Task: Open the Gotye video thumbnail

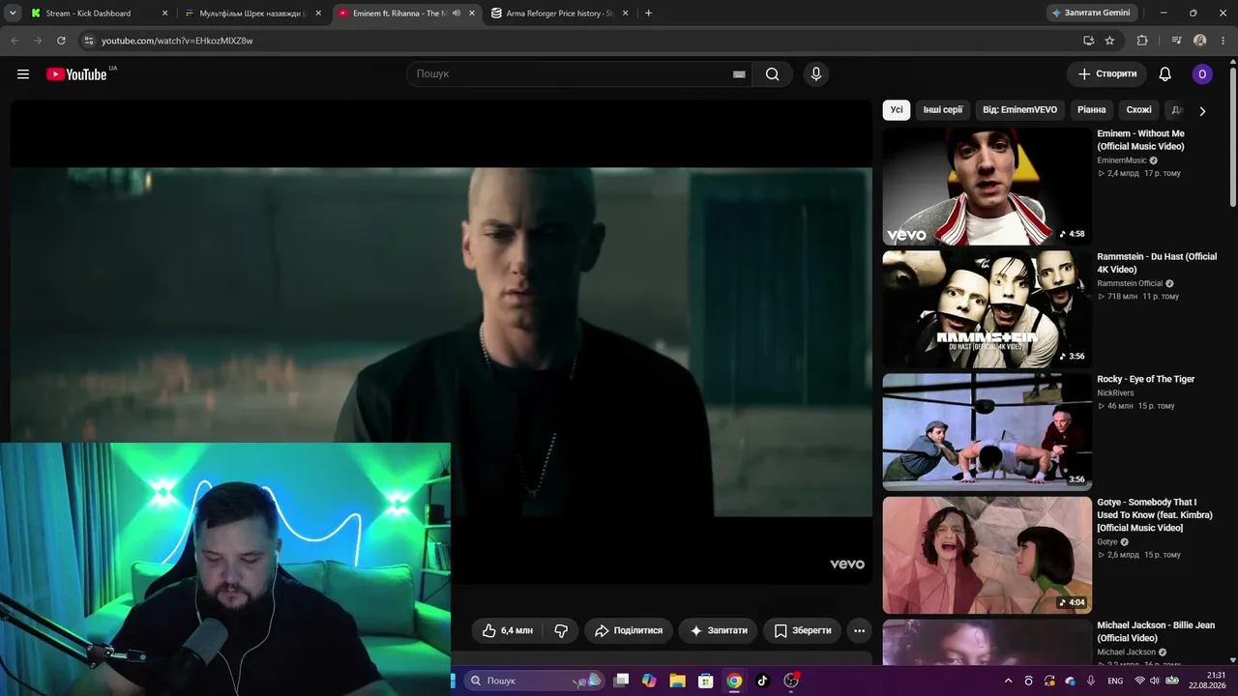Action: tap(987, 555)
